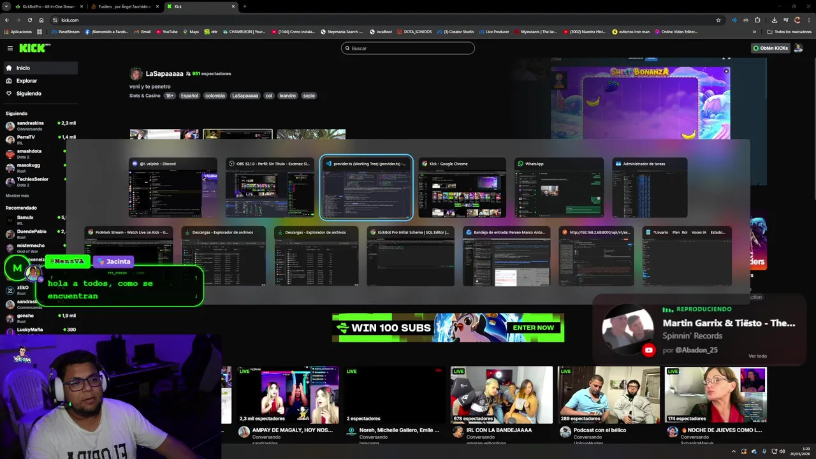Select the sopie tag

point(309,96)
